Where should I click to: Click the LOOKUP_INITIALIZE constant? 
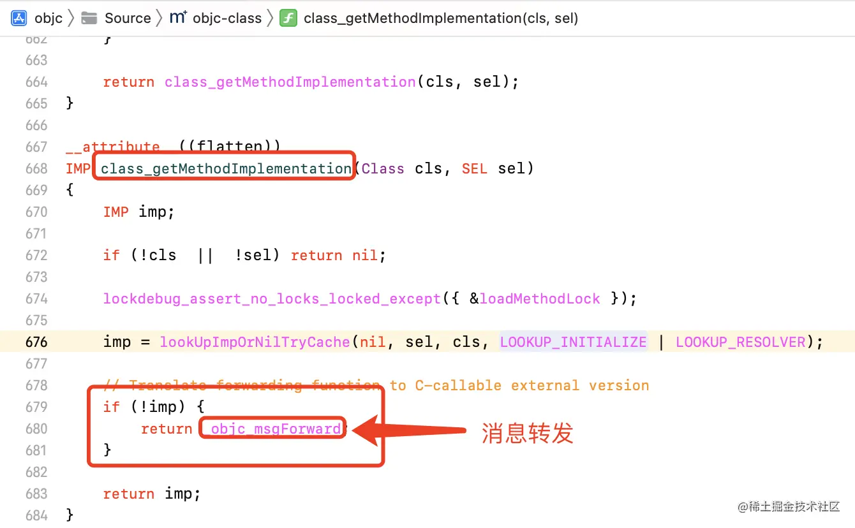pyautogui.click(x=573, y=342)
